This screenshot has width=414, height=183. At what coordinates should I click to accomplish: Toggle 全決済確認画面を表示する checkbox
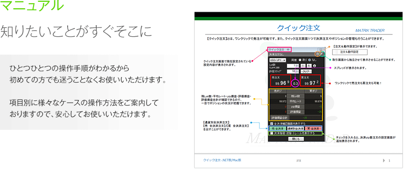272,123
